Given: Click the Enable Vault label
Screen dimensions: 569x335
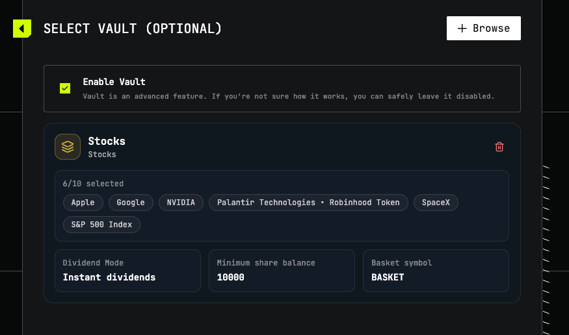Looking at the screenshot, I should coord(114,82).
